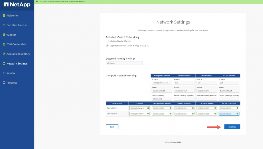Click the iSCSI A - IP Address header
Image resolution: width=263 pixels, height=149 pixels.
pos(207,103)
